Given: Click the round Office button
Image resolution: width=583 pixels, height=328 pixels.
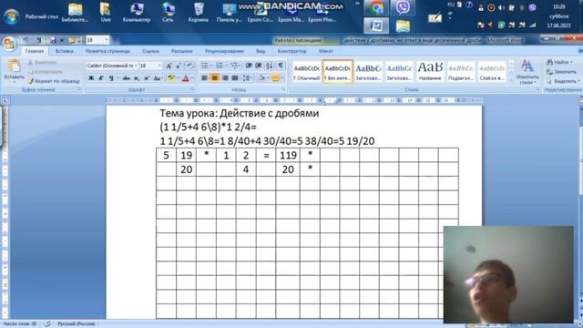Looking at the screenshot, I should coord(9,44).
